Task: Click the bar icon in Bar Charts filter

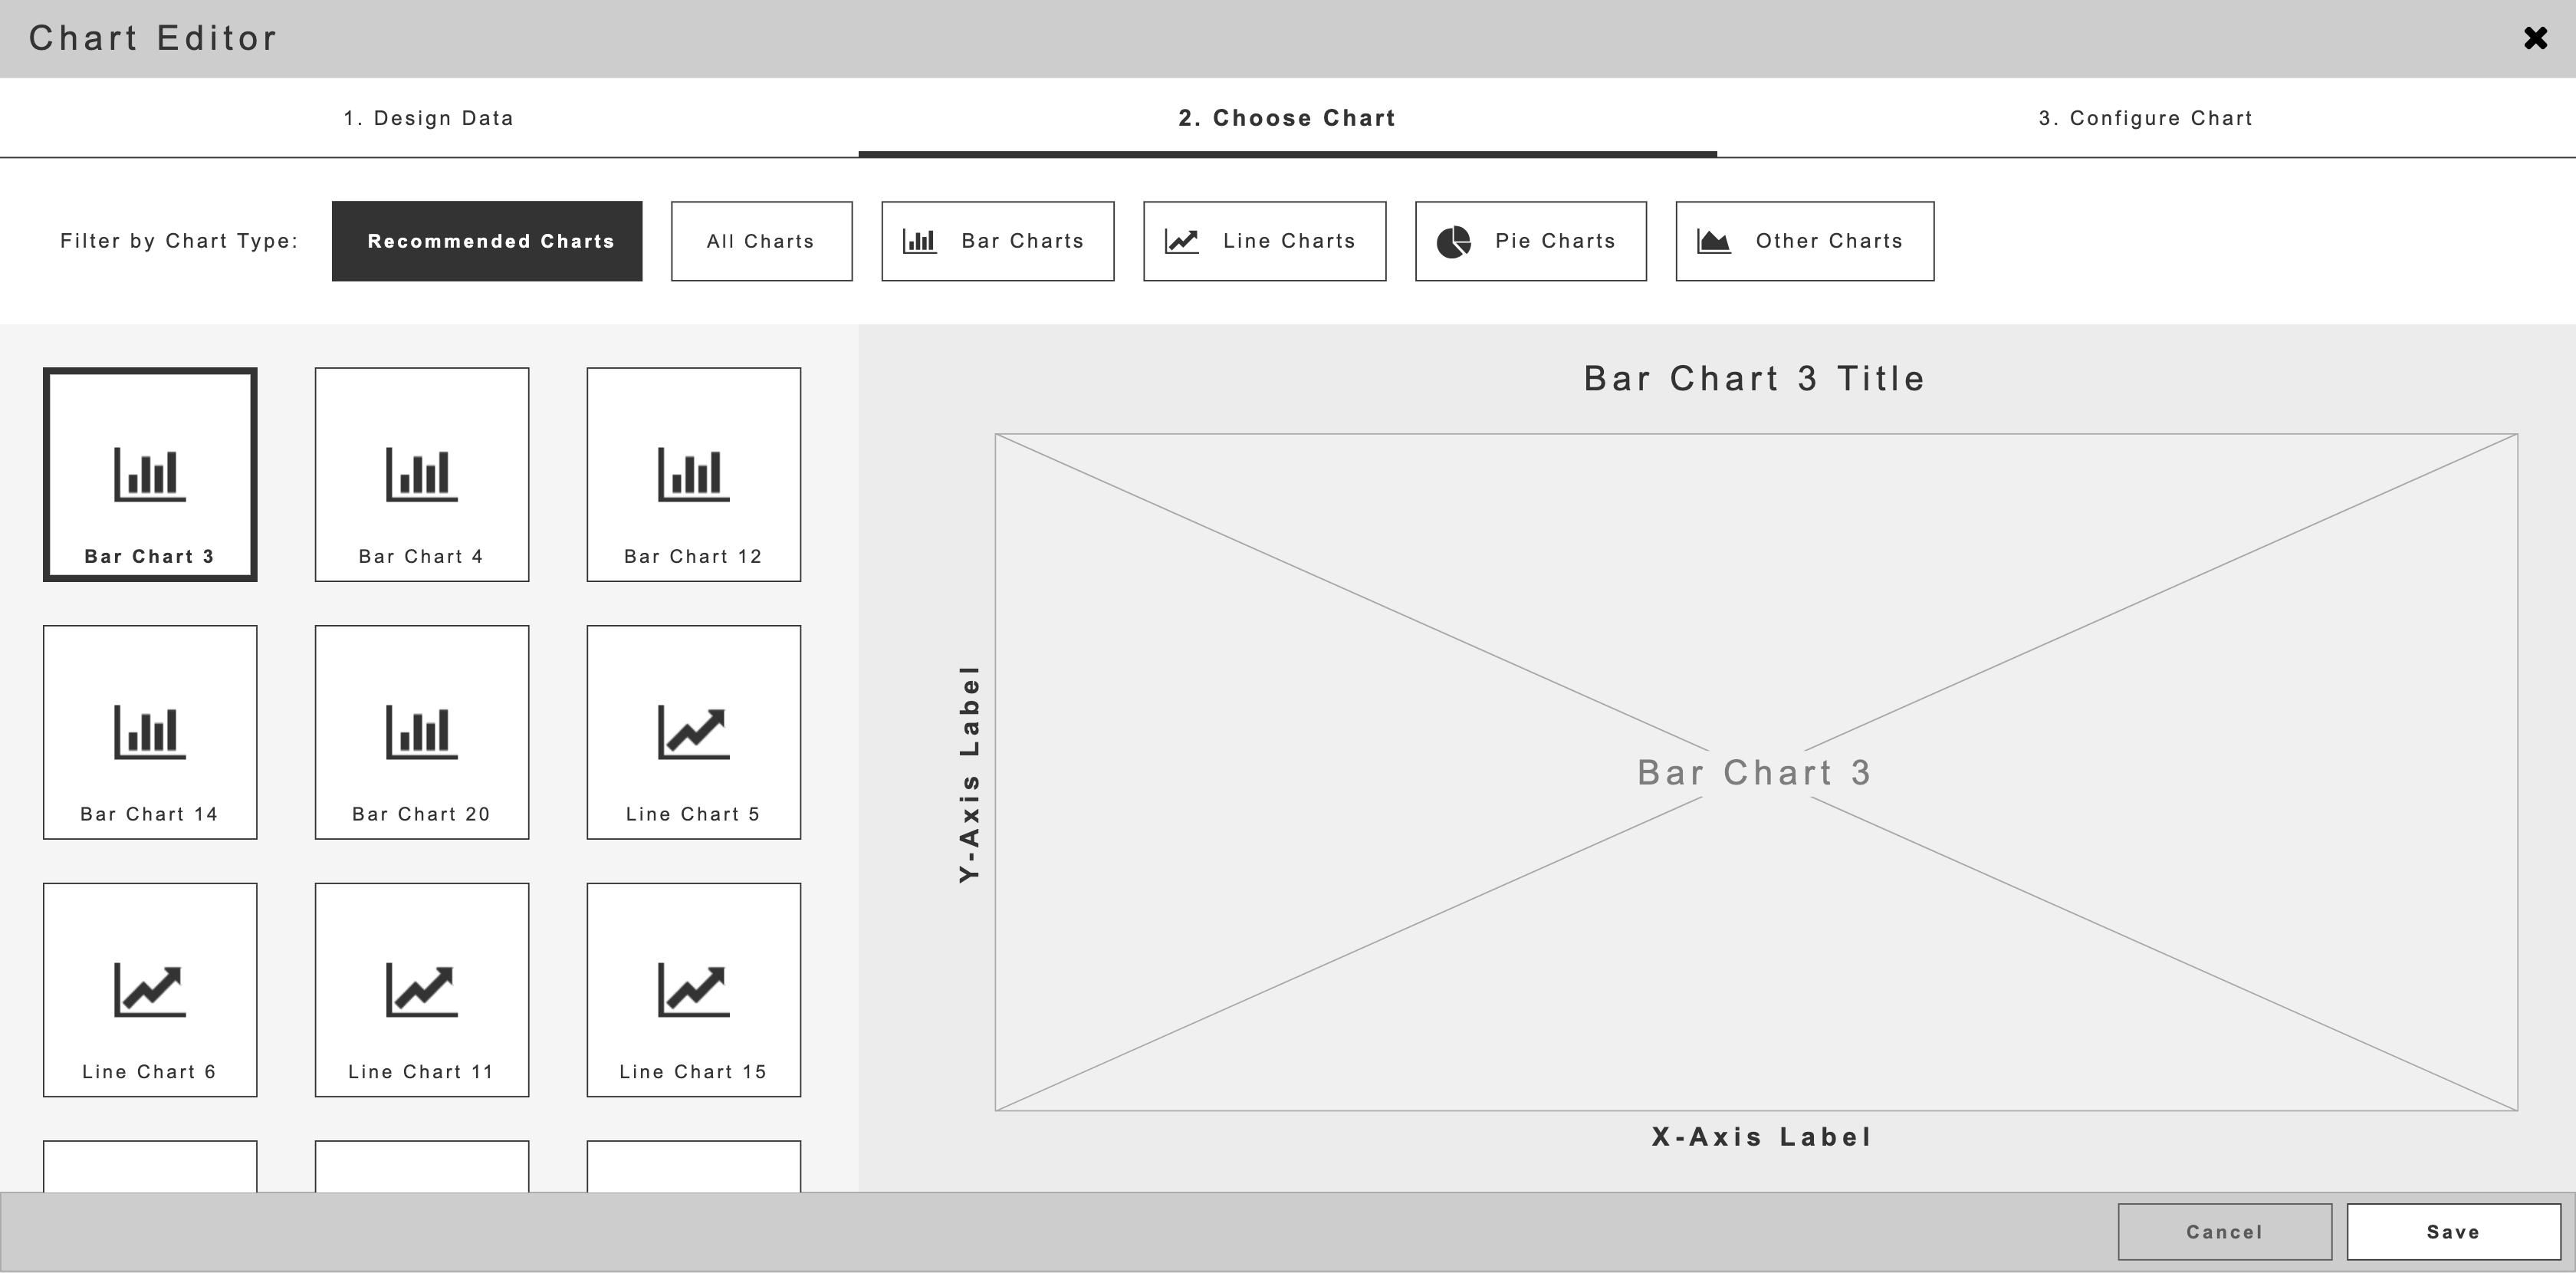Action: tap(920, 241)
